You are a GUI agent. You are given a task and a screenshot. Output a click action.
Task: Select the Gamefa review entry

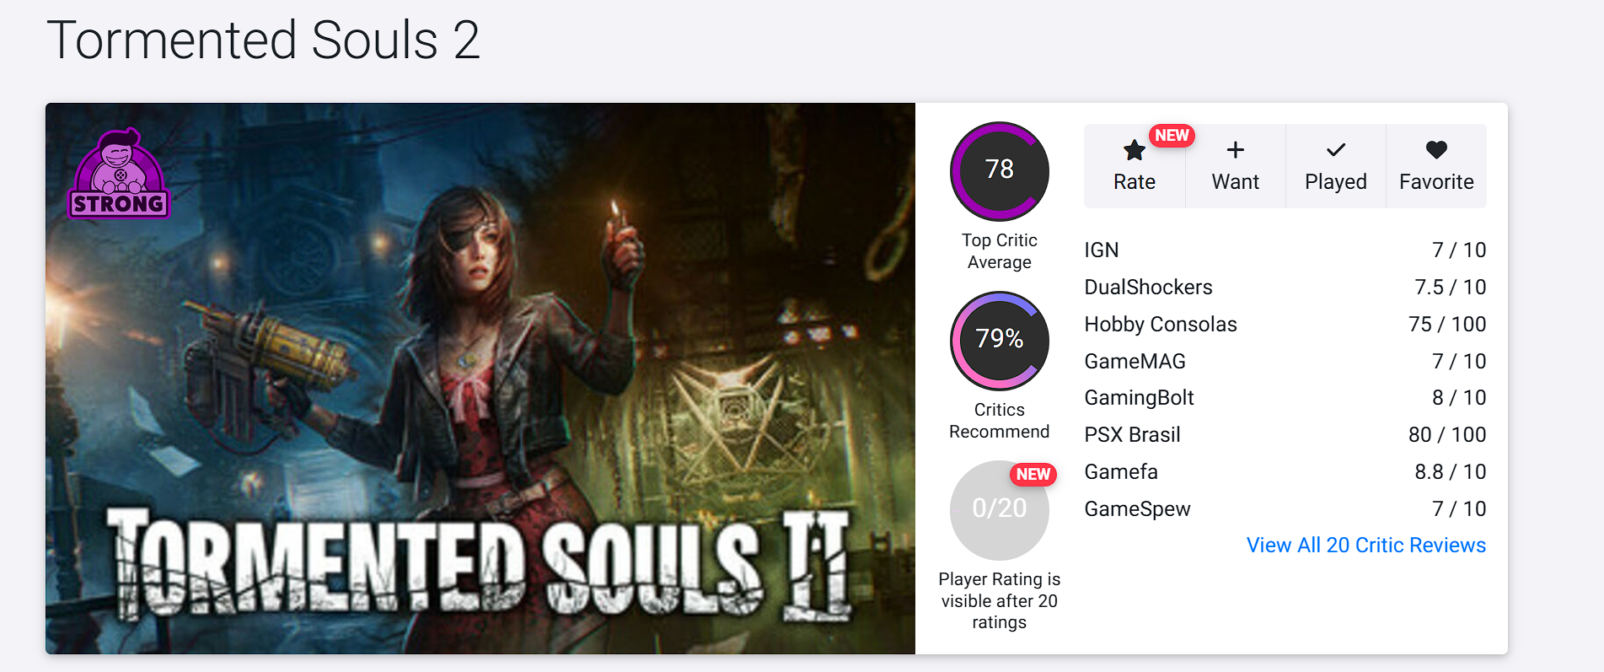click(x=1120, y=472)
